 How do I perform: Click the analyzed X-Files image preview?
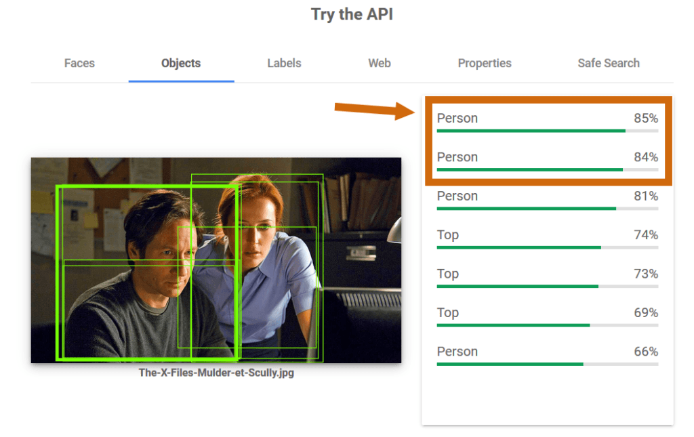coord(216,260)
